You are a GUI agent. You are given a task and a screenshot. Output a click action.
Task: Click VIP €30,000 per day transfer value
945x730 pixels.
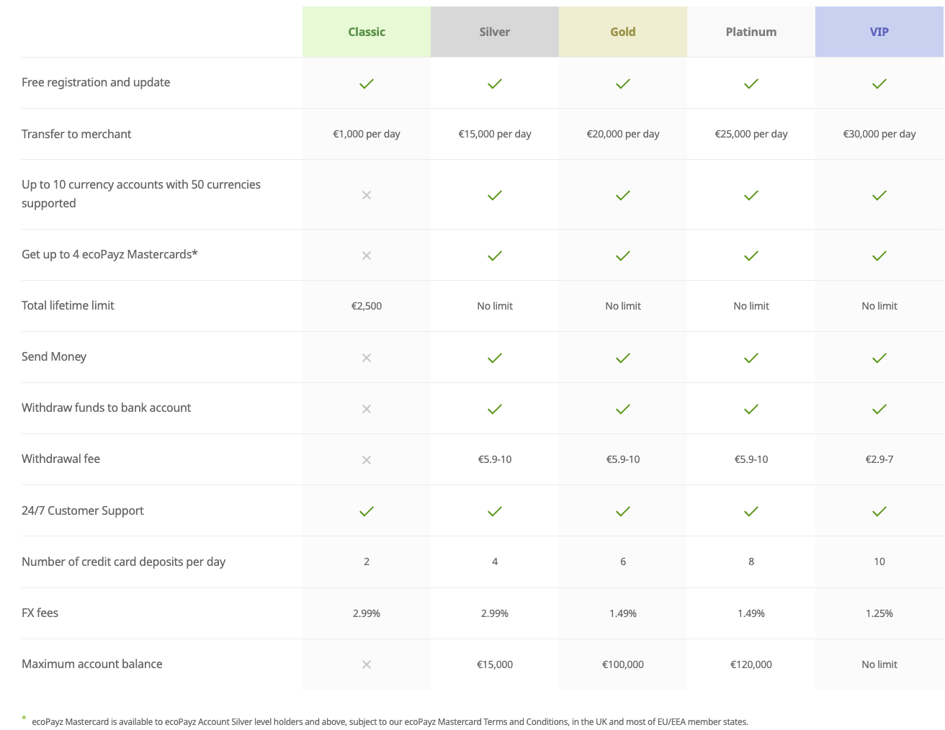tap(879, 134)
